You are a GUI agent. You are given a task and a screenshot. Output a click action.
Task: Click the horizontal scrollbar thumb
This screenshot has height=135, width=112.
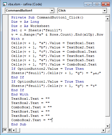click(18, 130)
